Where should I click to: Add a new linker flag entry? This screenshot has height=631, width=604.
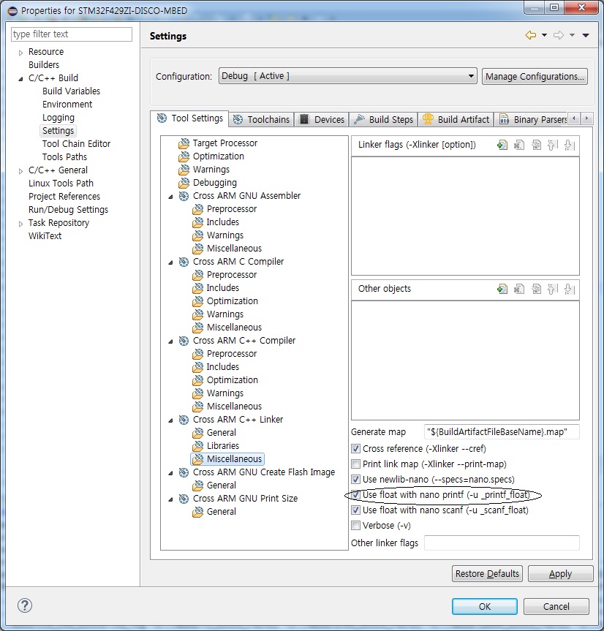tap(502, 145)
